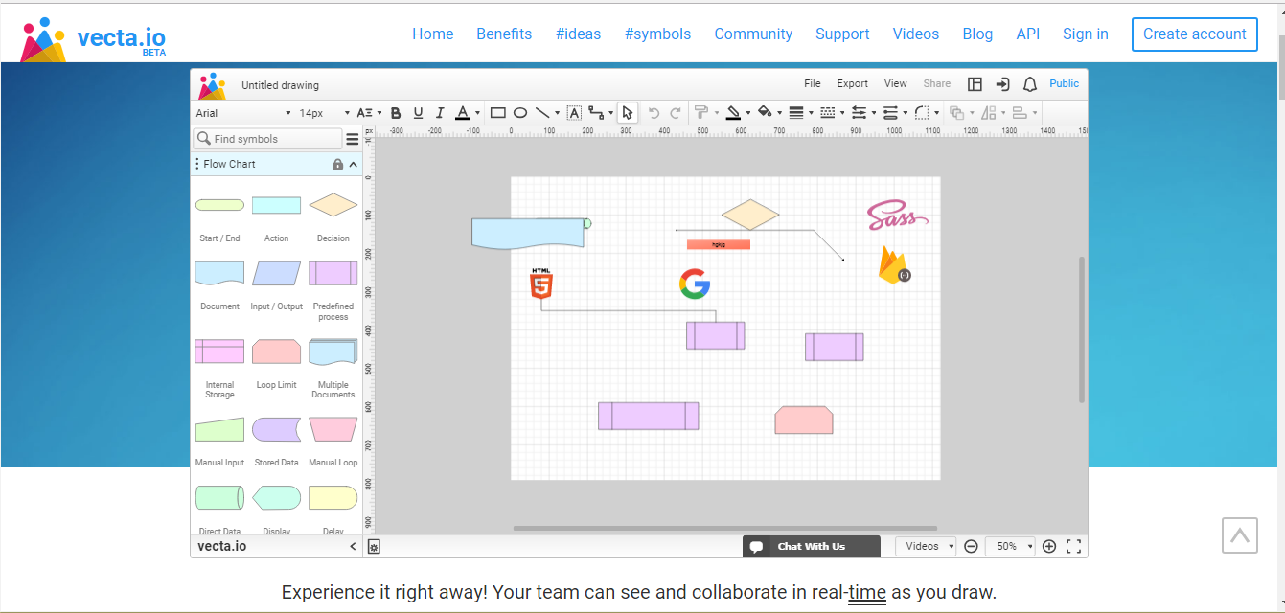The width and height of the screenshot is (1285, 613).
Task: Click the sign-in arrow icon in editor
Action: [1003, 84]
